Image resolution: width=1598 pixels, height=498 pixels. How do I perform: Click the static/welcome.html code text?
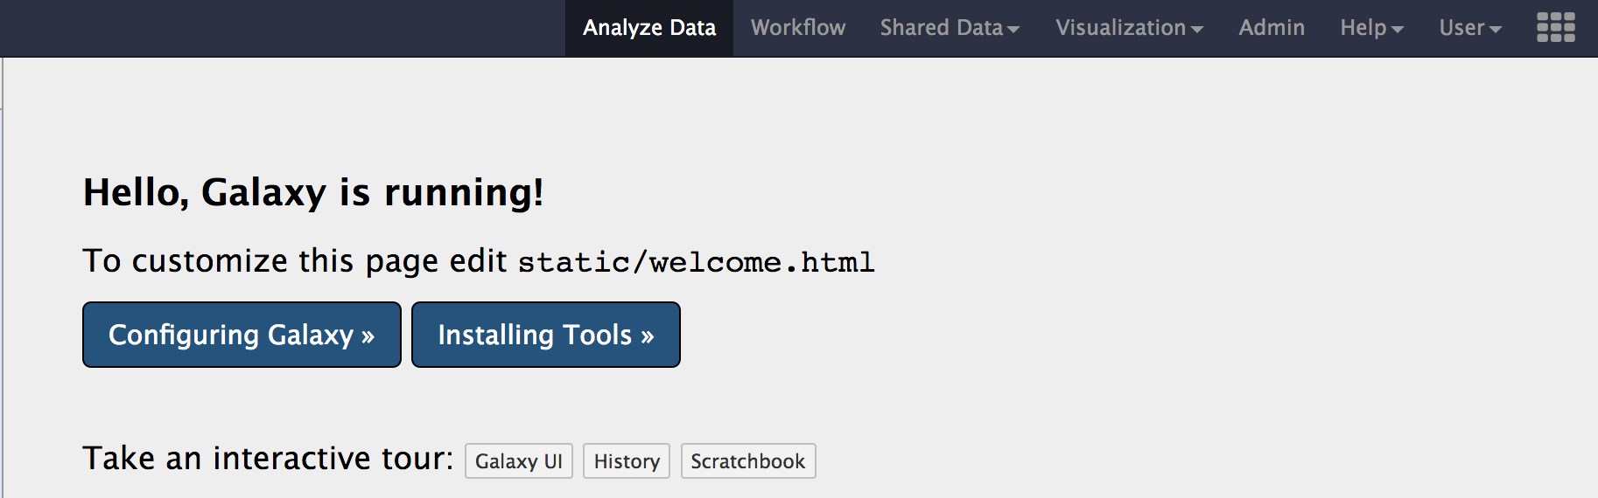(696, 262)
